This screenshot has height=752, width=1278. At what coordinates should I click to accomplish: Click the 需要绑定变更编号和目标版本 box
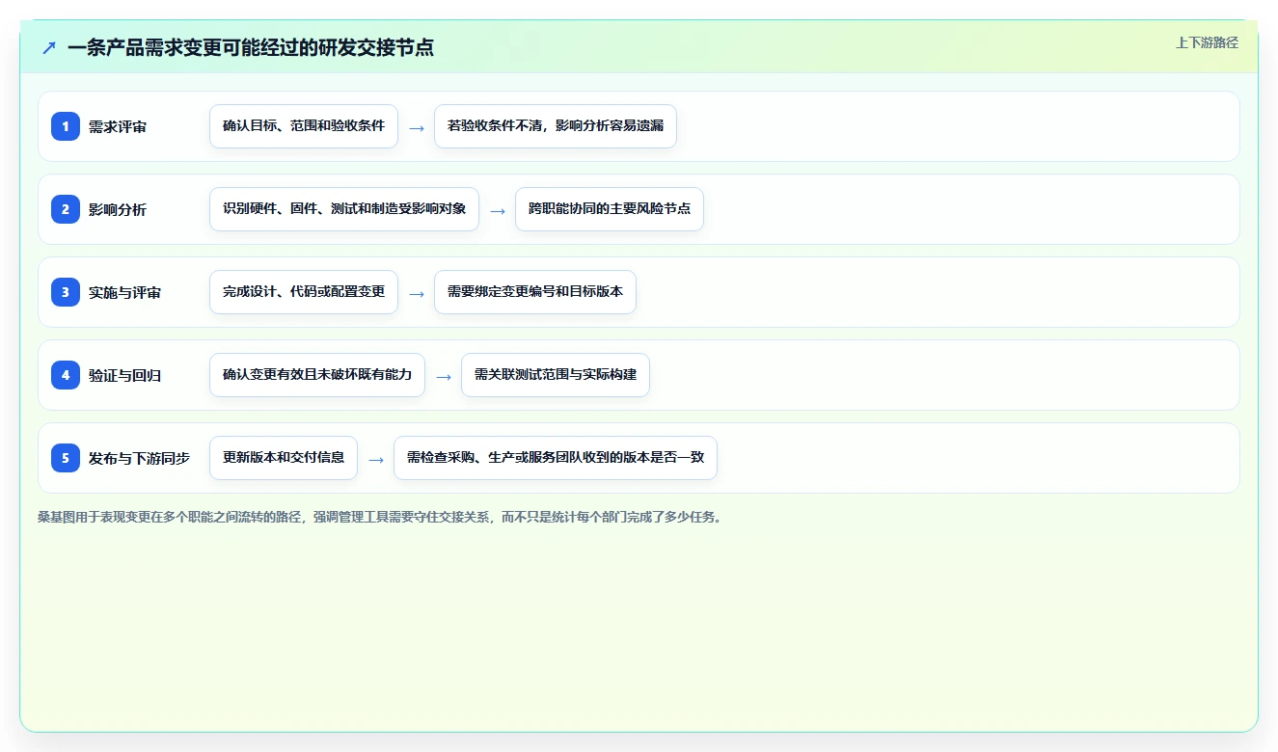(535, 292)
